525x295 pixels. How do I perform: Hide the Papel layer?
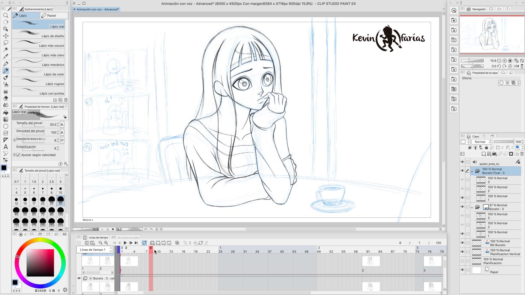tap(462, 270)
